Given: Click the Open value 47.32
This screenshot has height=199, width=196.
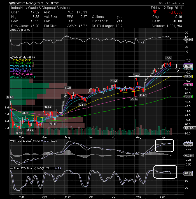Looking at the screenshot, I should (35, 12).
